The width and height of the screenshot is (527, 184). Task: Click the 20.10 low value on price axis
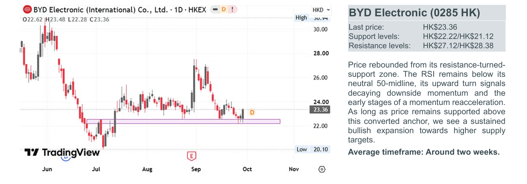(x=321, y=149)
